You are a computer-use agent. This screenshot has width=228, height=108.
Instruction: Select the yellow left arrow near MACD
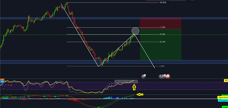140,94
